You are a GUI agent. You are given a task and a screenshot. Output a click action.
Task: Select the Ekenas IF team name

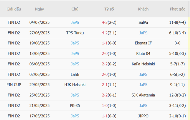tap(143, 43)
